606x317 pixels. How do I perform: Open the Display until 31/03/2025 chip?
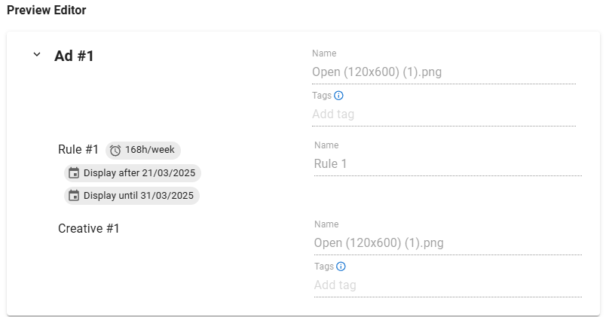tap(133, 196)
